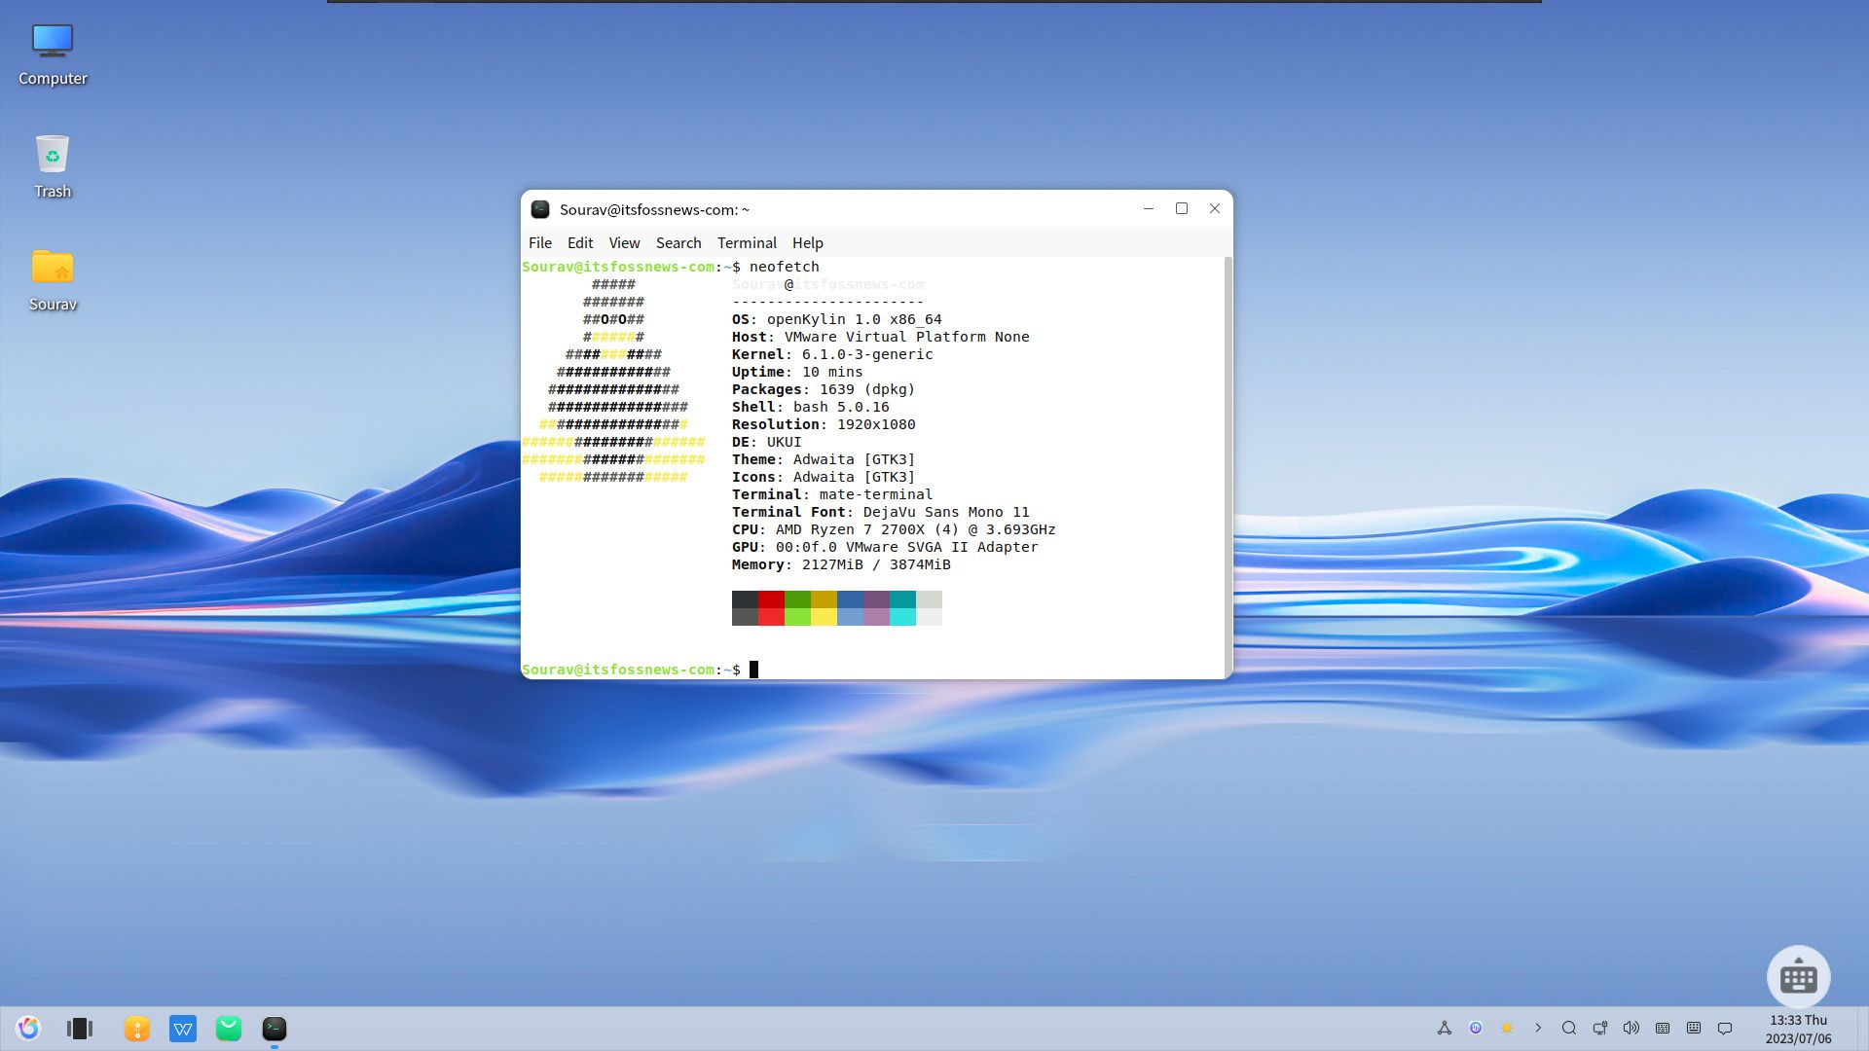The height and width of the screenshot is (1051, 1869).
Task: Open the Terminal menu in the menu bar
Action: [747, 242]
